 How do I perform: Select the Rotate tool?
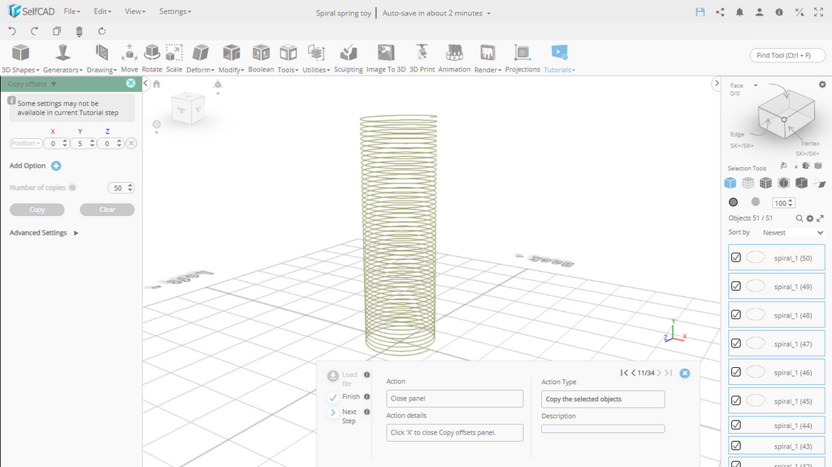(x=152, y=58)
